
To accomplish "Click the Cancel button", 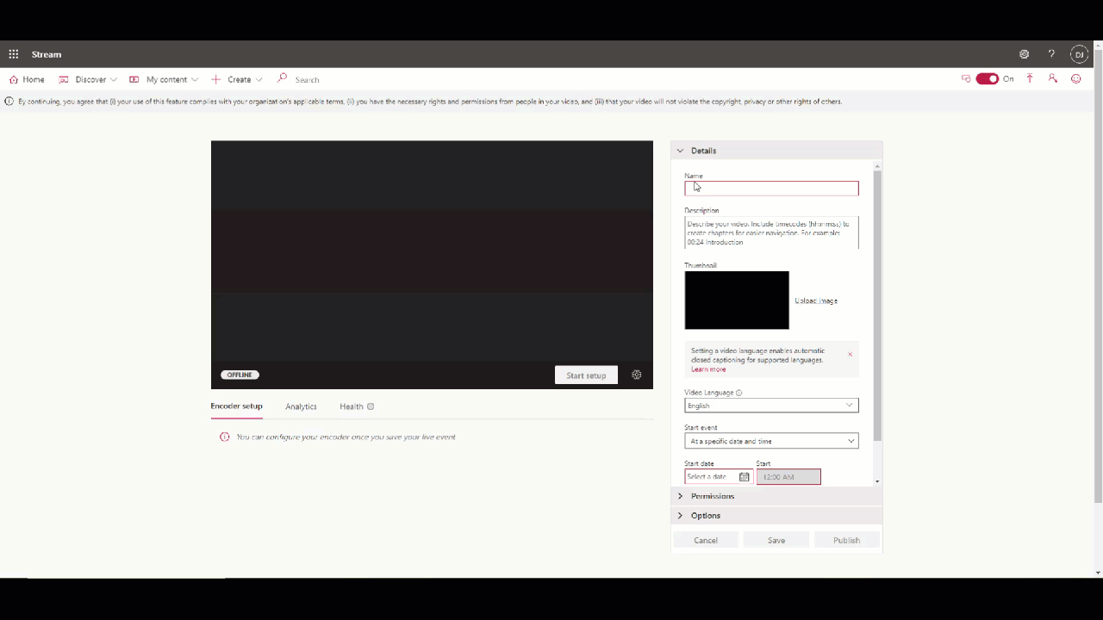I will click(x=706, y=540).
